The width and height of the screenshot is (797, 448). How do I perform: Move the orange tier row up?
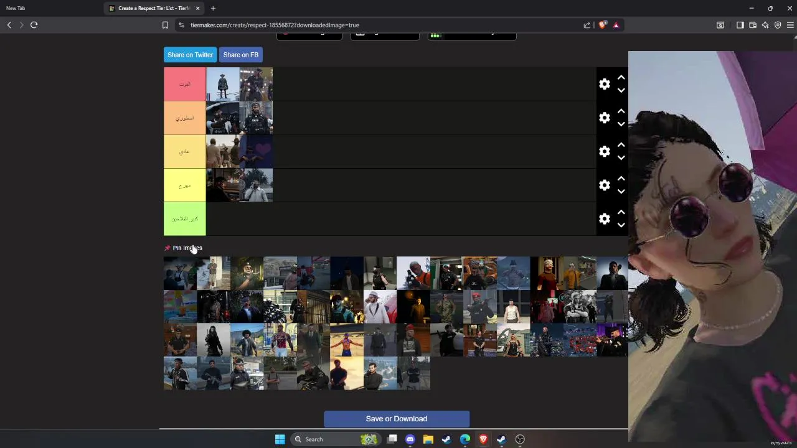(621, 111)
